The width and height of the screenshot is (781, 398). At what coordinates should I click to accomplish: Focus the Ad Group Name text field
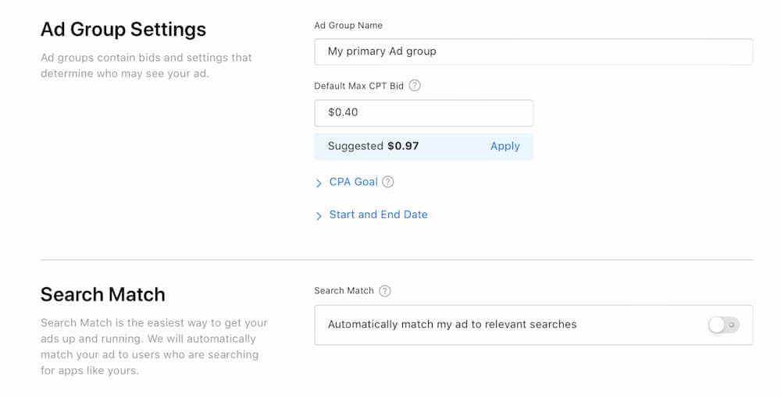point(533,52)
